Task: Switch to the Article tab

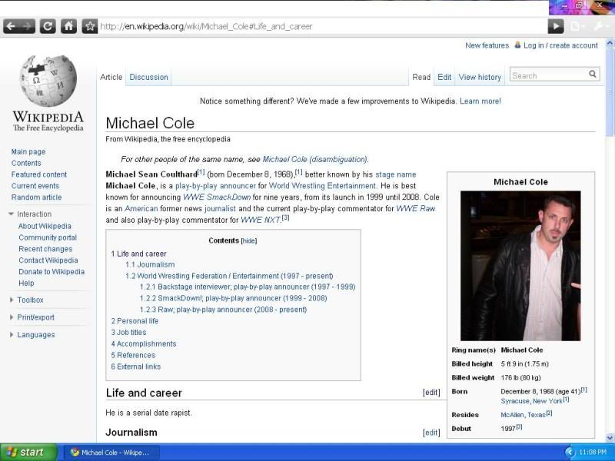Action: (111, 78)
